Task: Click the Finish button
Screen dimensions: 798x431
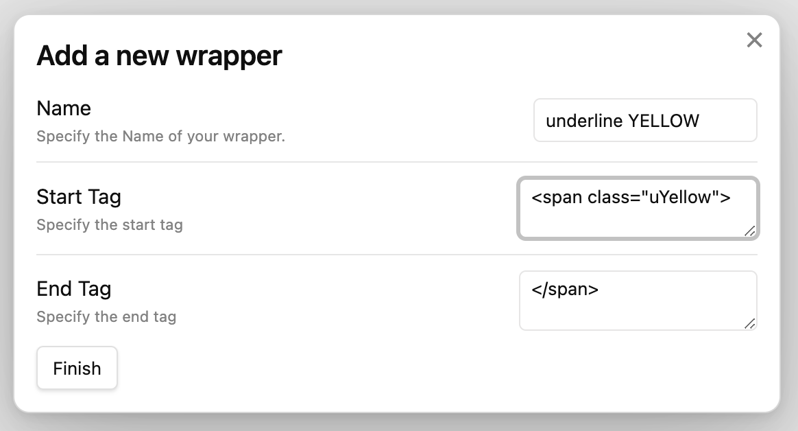Action: tap(77, 368)
